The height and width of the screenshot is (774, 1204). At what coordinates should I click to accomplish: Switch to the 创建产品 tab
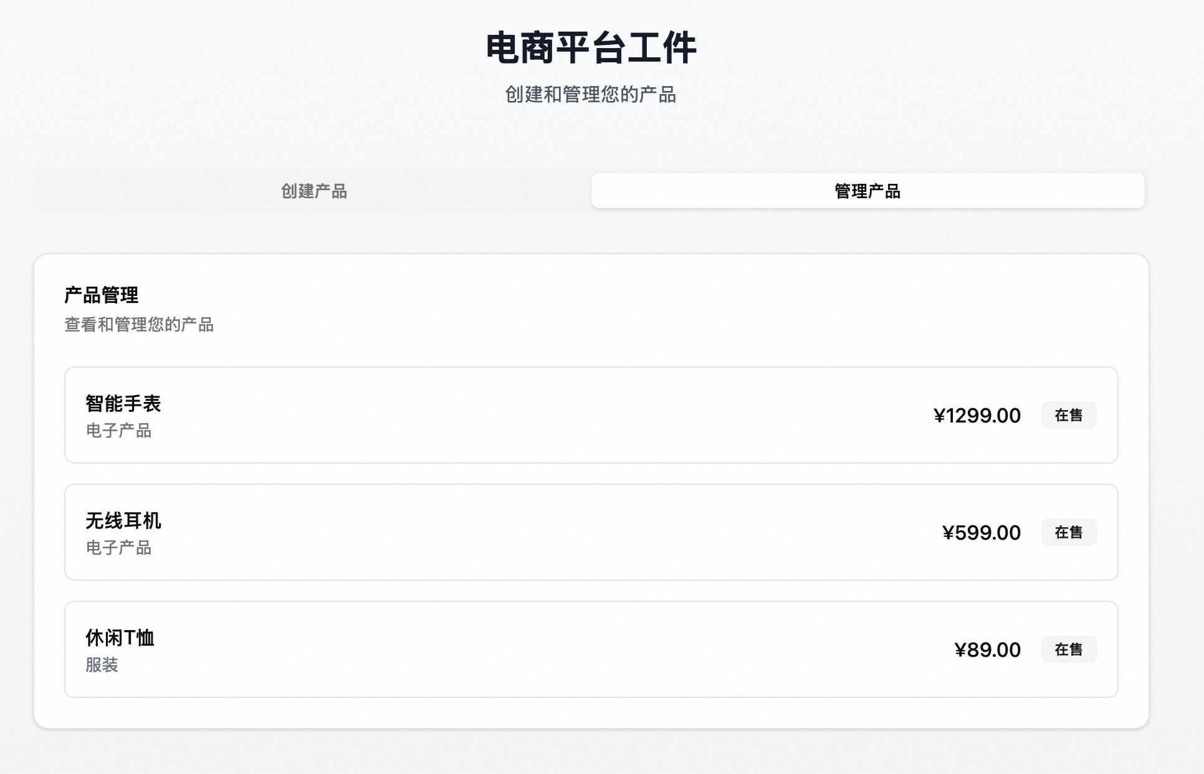tap(313, 191)
